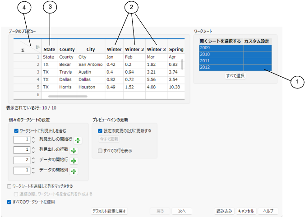Click green plus next to 列見出しの行数
Image resolution: width=305 pixels, height=218 pixels.
(74, 151)
